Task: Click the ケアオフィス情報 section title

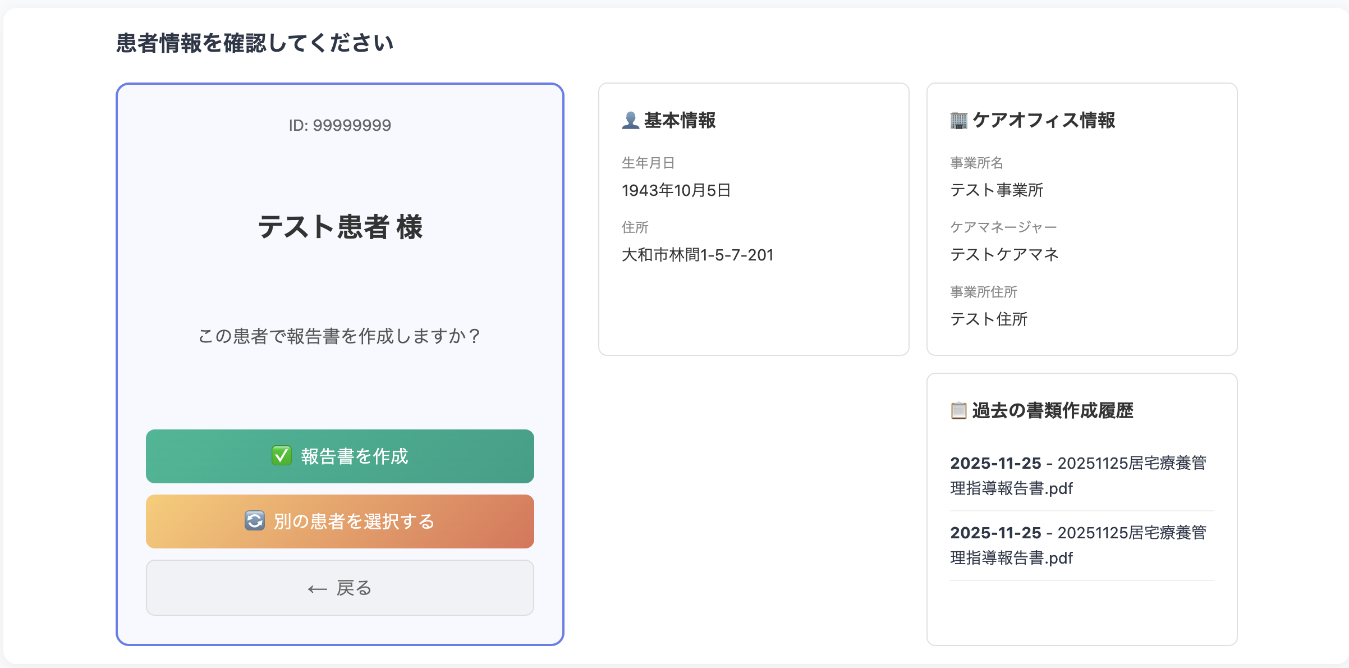Action: [1045, 120]
